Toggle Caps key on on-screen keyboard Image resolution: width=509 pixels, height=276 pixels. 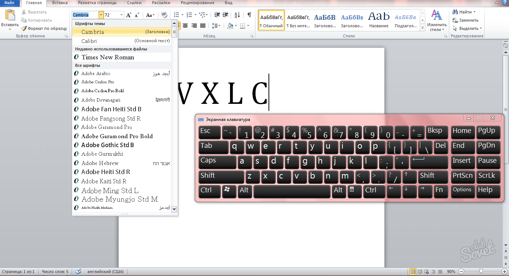pos(217,162)
